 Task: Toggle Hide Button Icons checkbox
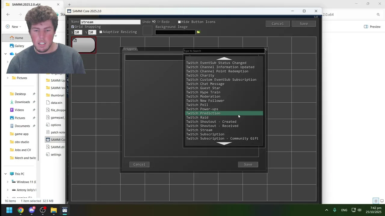point(179,22)
